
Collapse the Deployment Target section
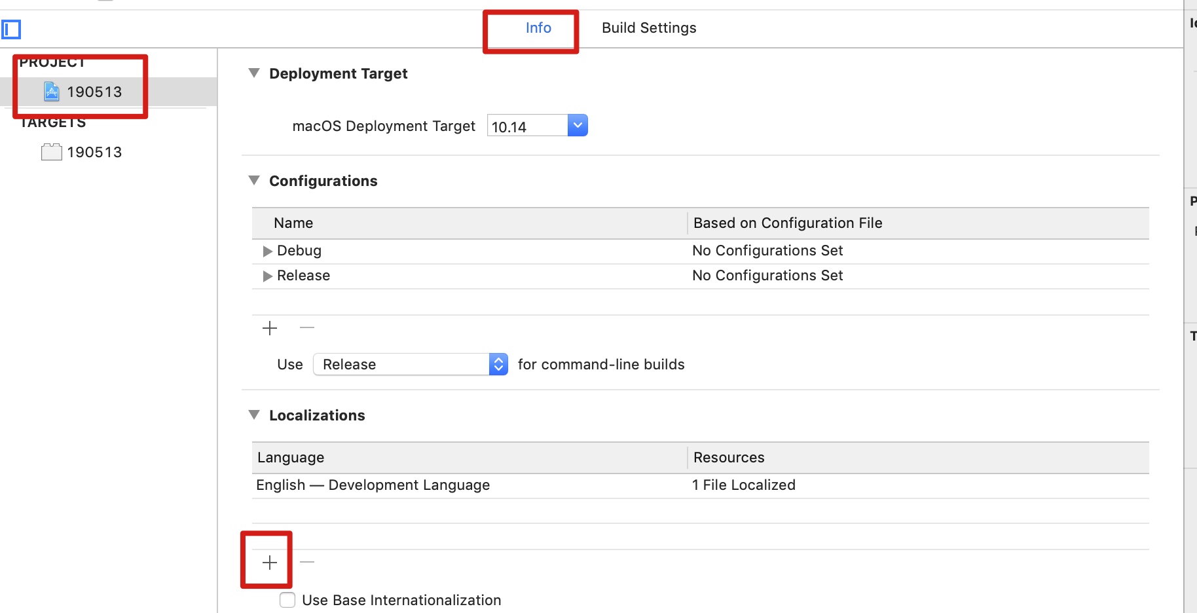[255, 73]
